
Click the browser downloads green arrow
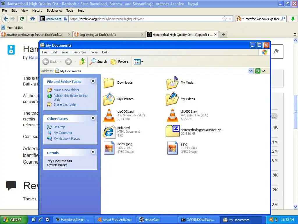tap(293, 19)
